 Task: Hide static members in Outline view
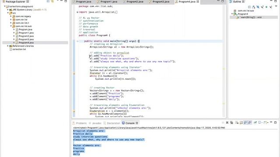tap(262, 7)
